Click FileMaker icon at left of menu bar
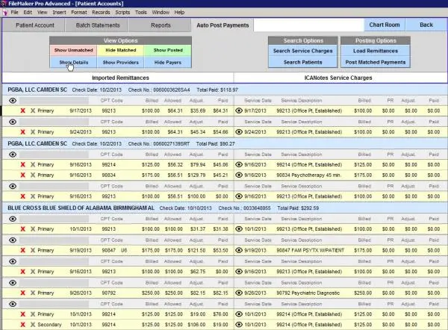Image resolution: width=448 pixels, height=330 pixels. point(5,13)
